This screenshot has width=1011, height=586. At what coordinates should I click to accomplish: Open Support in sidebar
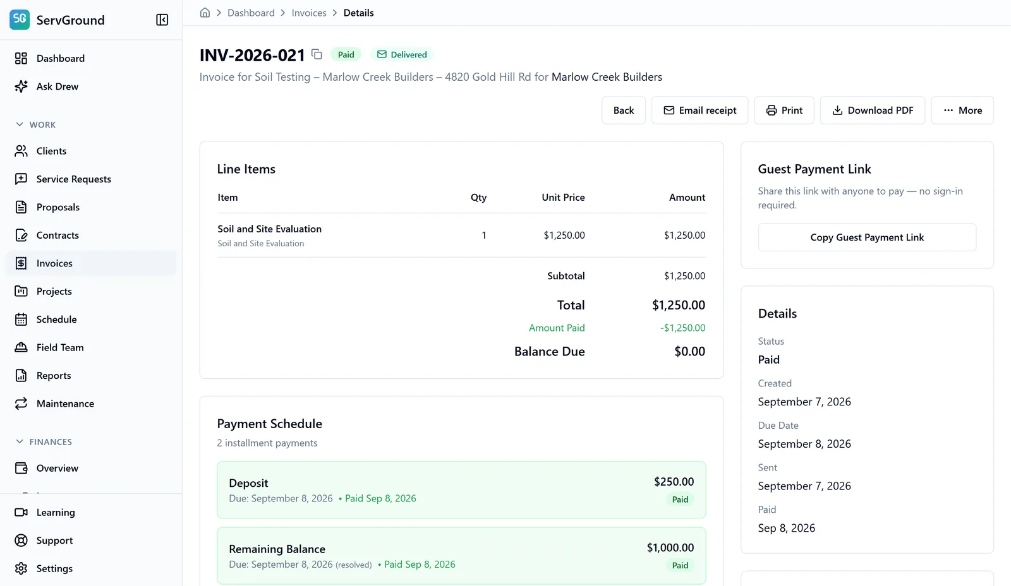(91, 541)
